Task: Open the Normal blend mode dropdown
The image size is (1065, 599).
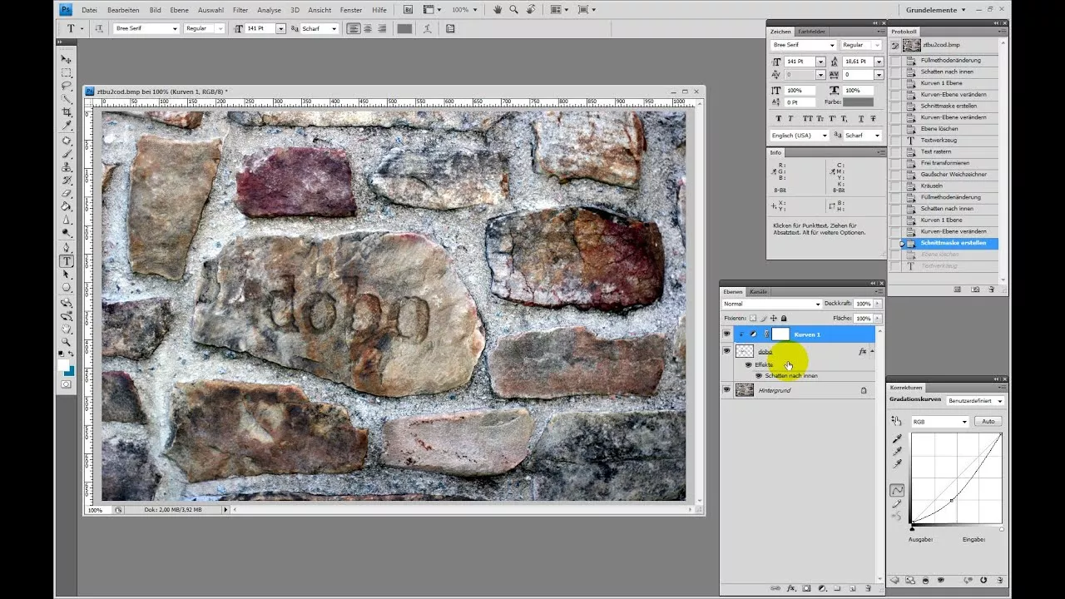Action: pos(771,304)
